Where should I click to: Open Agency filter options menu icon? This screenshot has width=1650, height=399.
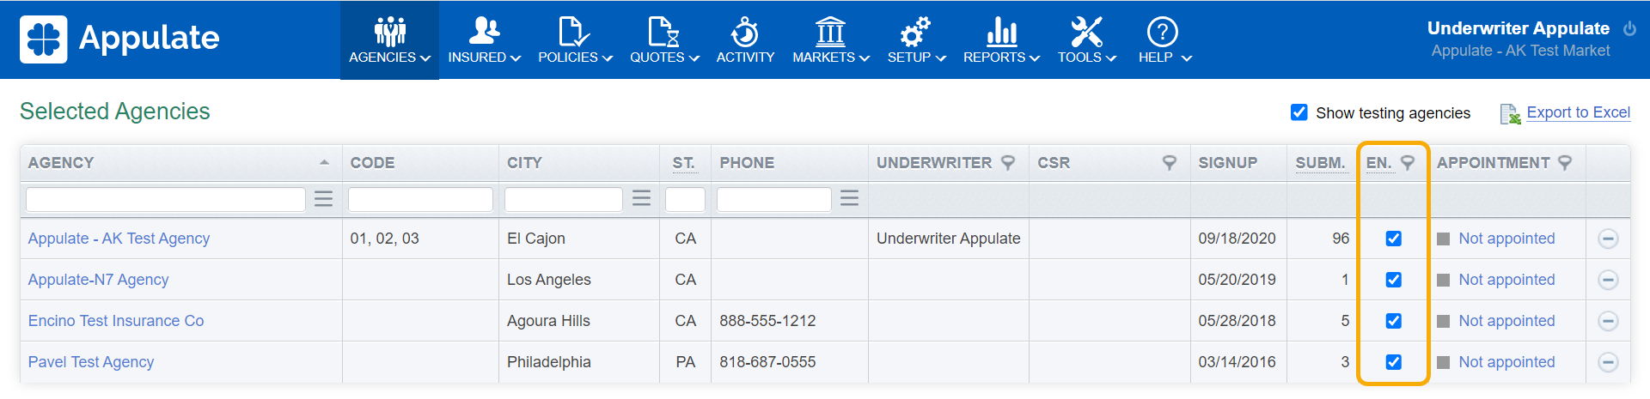(x=323, y=199)
